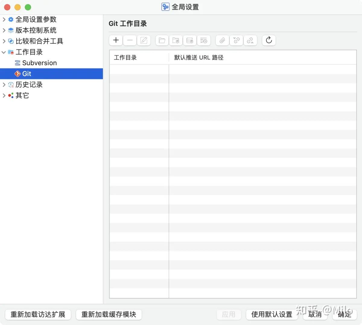Select the repository database stack icon
Viewport: 362px width, 325px height.
pyautogui.click(x=189, y=40)
